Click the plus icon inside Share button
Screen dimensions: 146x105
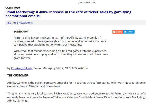(114, 32)
